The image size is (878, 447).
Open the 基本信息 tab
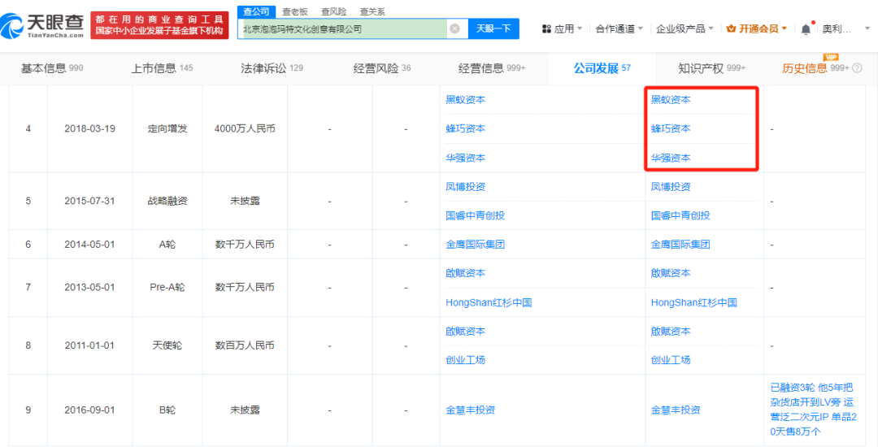[x=52, y=68]
